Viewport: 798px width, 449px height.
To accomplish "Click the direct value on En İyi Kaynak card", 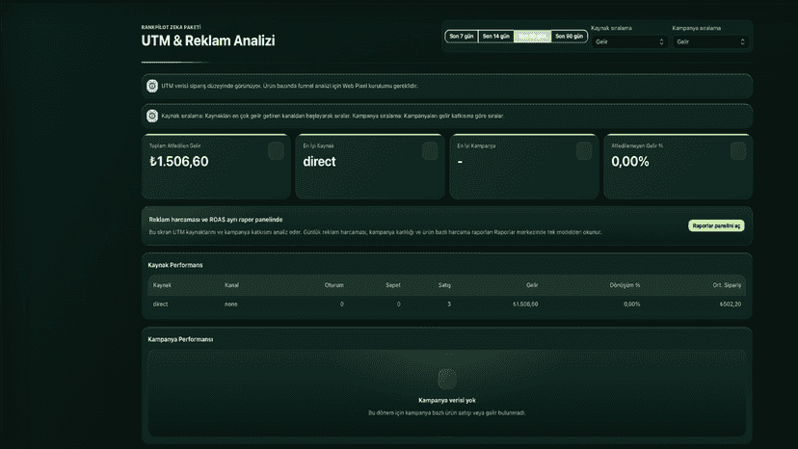I will pyautogui.click(x=319, y=161).
